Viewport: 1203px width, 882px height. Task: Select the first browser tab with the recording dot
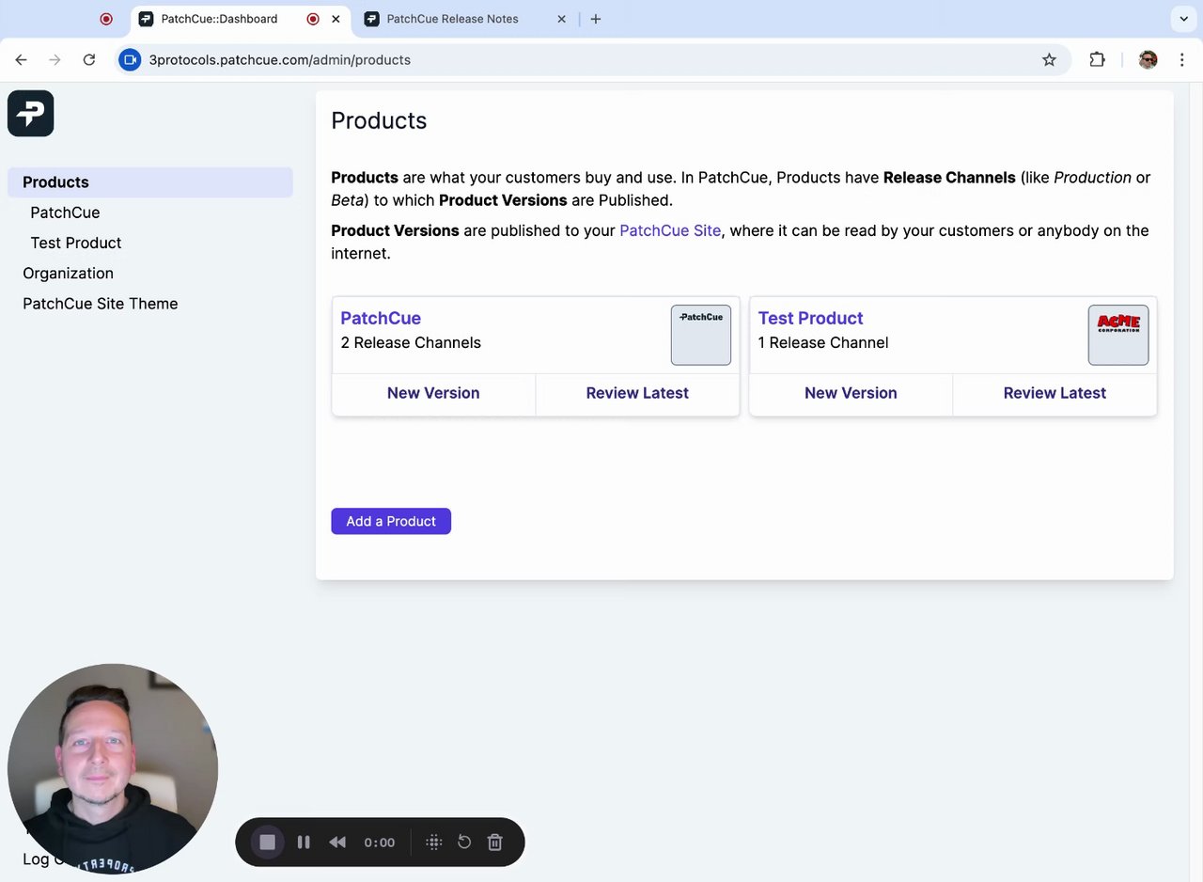(x=106, y=19)
